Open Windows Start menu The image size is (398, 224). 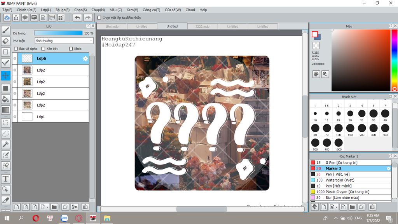coord(7,218)
